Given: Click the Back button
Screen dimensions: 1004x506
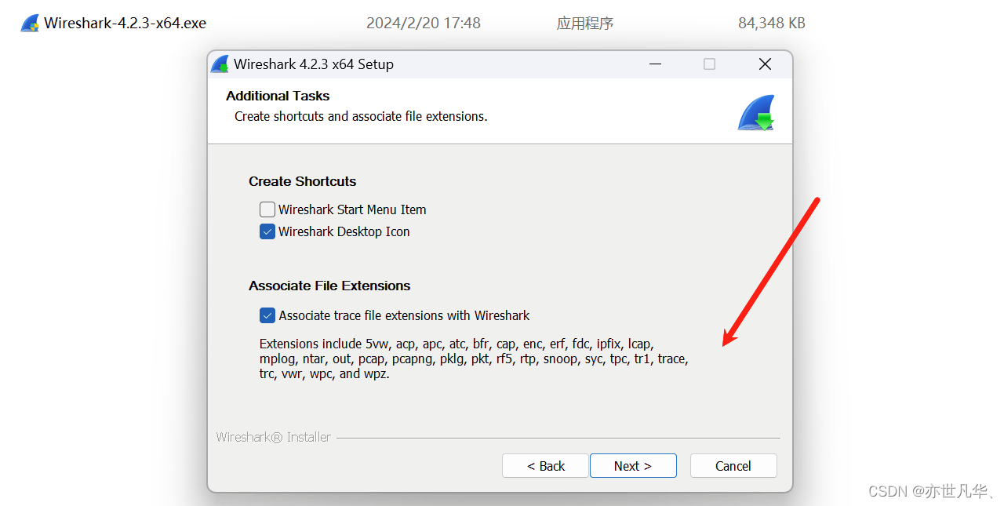Looking at the screenshot, I should pyautogui.click(x=545, y=465).
